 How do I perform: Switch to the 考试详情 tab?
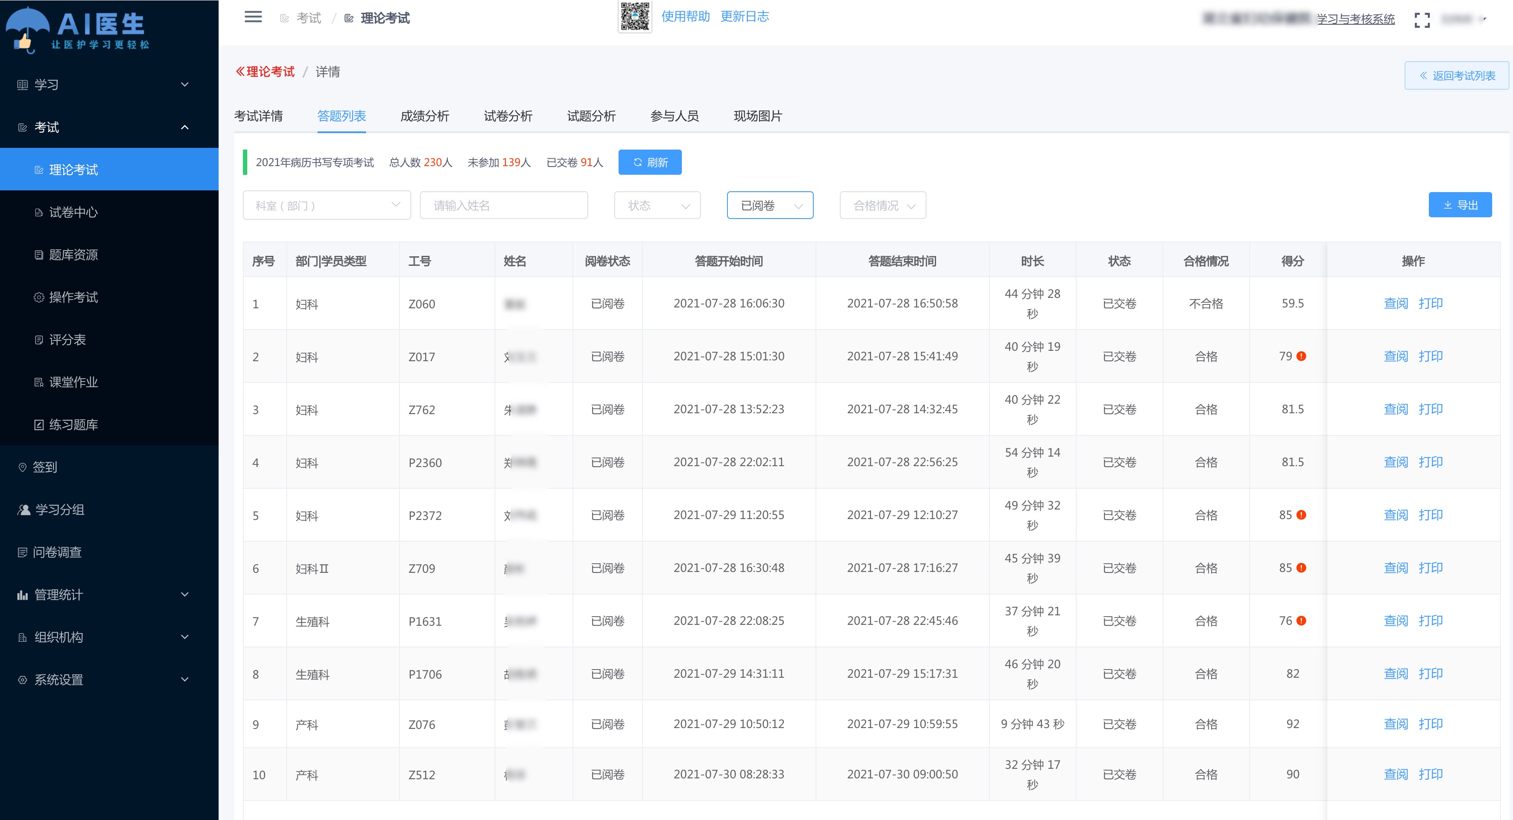(259, 116)
